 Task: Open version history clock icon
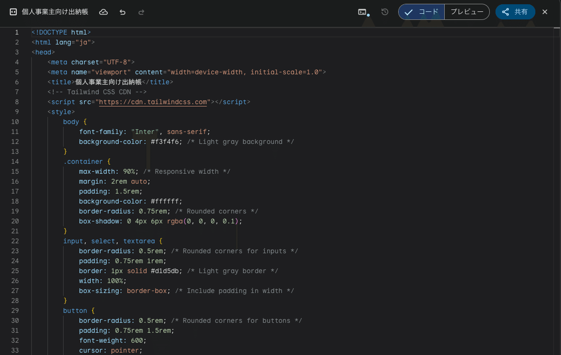click(x=385, y=12)
